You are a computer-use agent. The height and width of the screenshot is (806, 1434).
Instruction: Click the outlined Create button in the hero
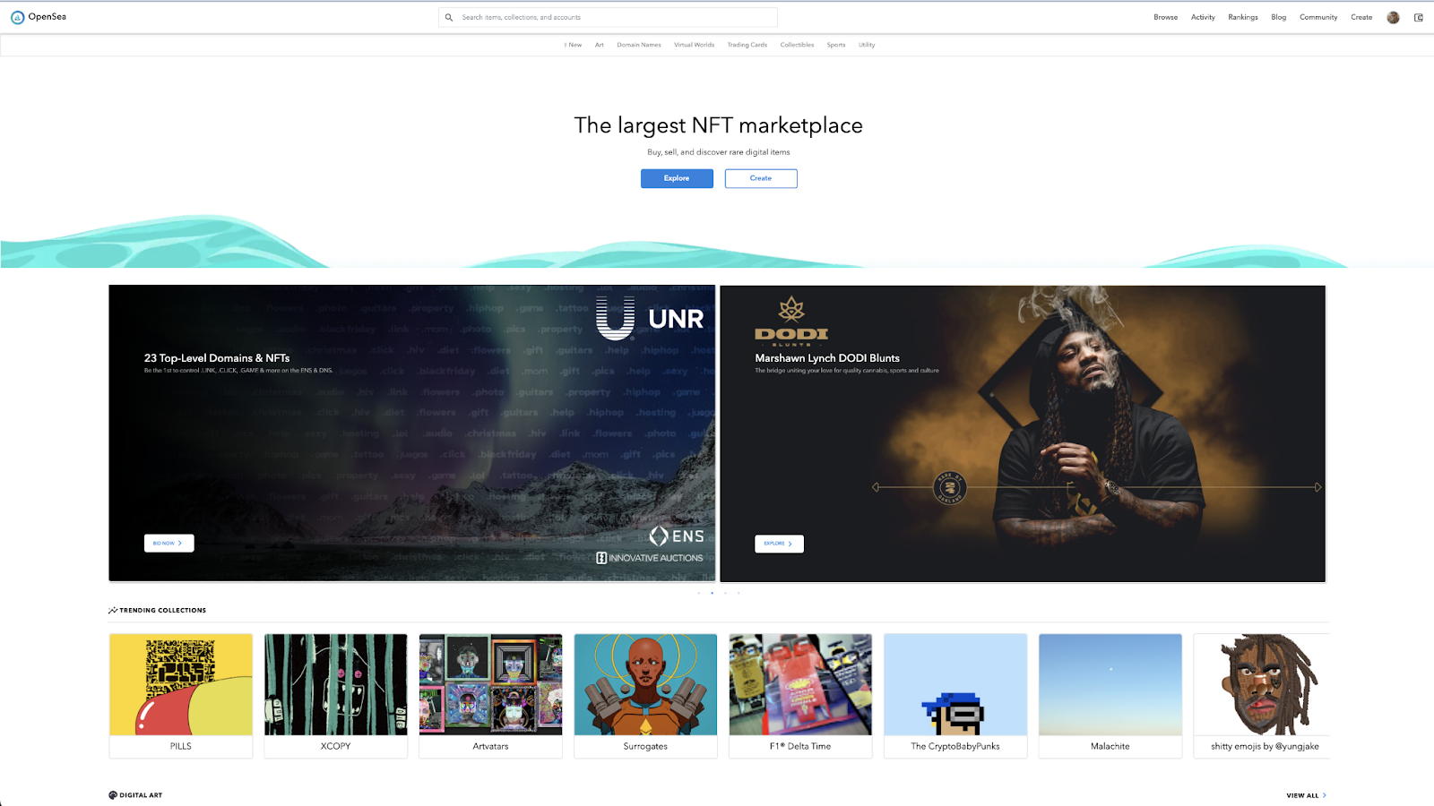(761, 178)
